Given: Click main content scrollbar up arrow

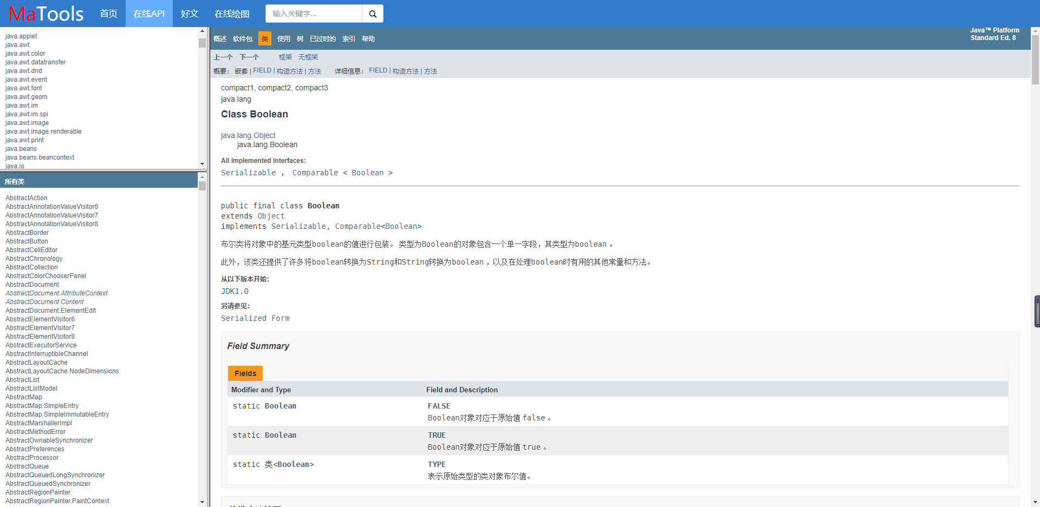Looking at the screenshot, I should (1035, 31).
